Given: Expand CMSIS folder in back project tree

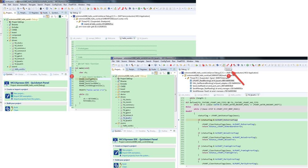Looking at the screenshot, I should point(8,30).
